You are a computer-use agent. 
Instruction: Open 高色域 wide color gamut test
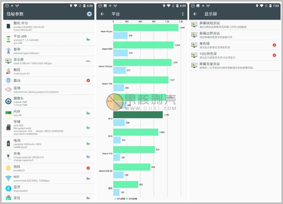[235, 45]
